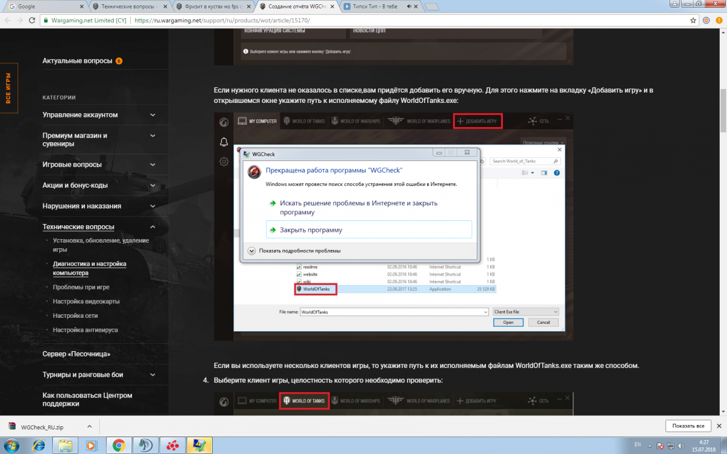Select 'Закрыть программу' in the WGCheck dialog
The height and width of the screenshot is (454, 727).
pyautogui.click(x=369, y=230)
